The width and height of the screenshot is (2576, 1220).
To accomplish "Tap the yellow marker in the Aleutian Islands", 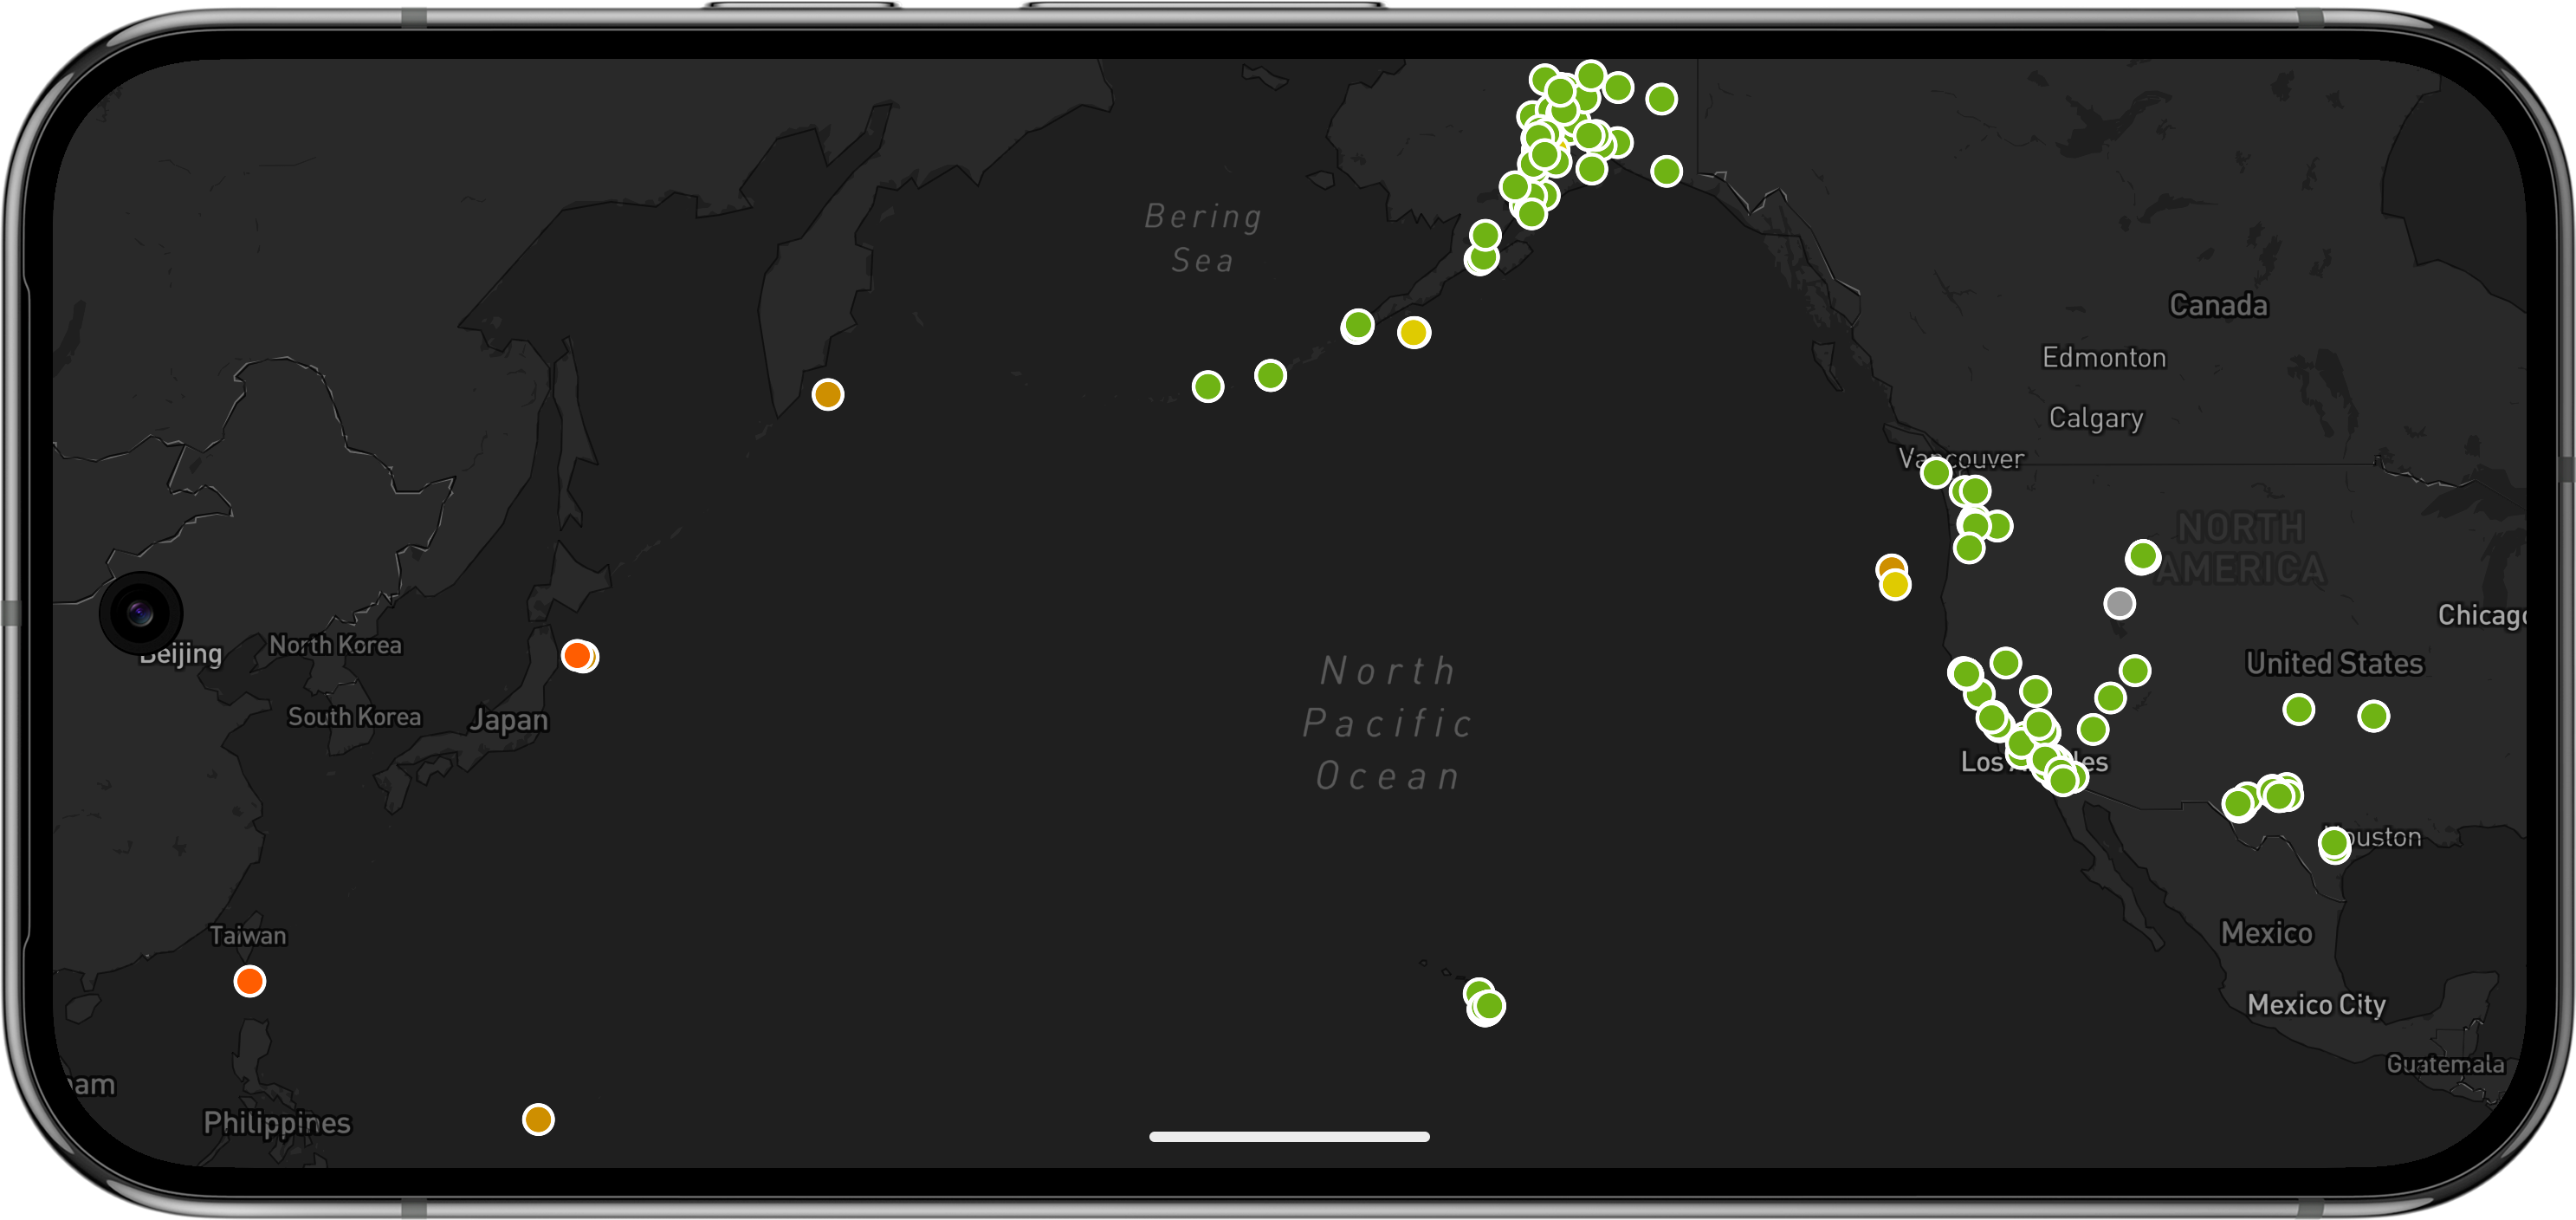I will point(1413,332).
